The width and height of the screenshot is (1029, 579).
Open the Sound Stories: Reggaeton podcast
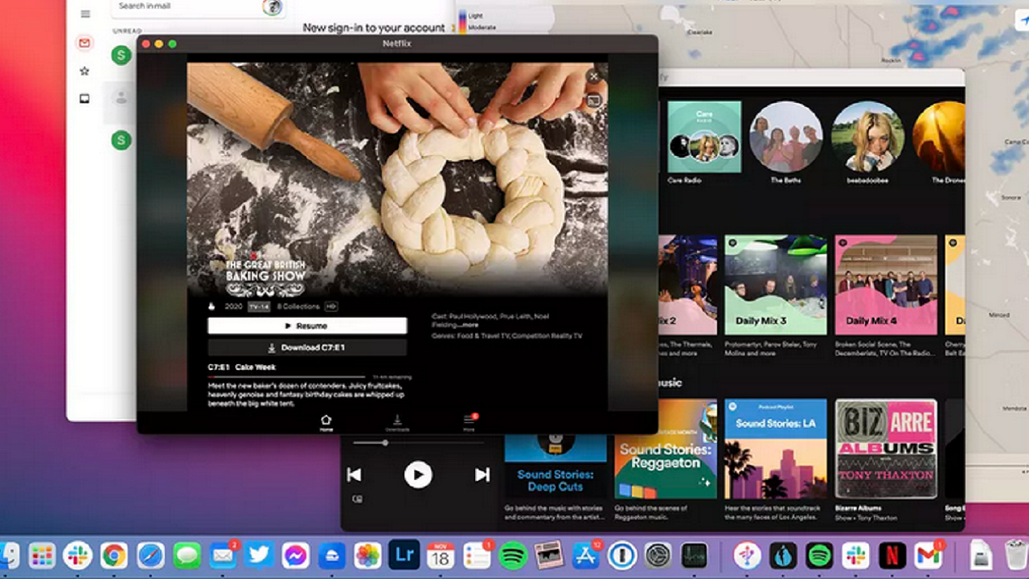click(666, 449)
